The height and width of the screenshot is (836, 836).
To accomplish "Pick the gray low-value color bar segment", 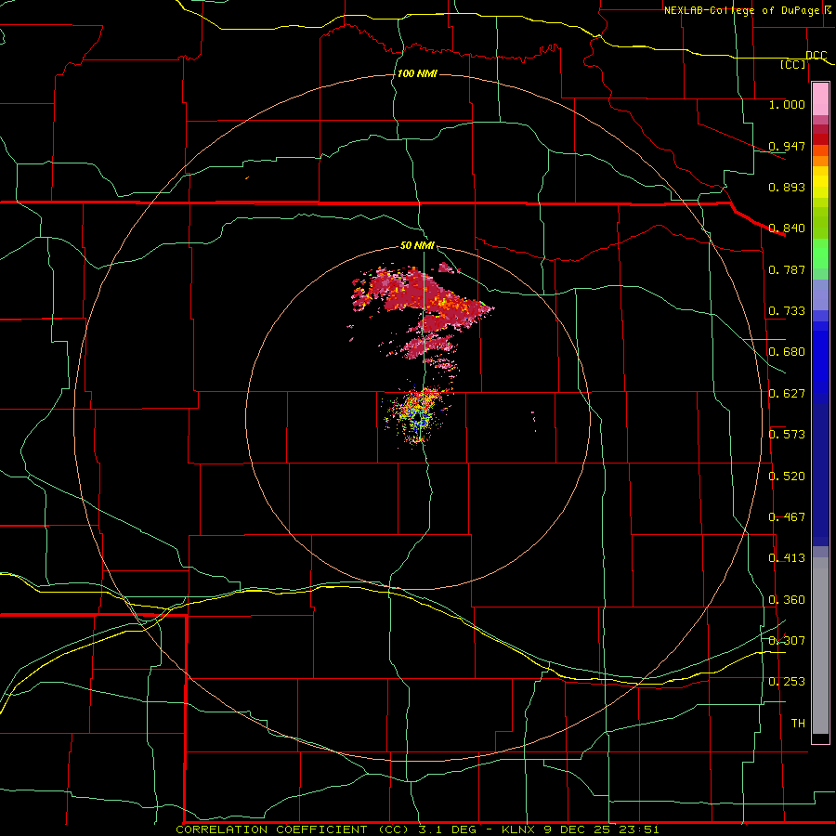I will tap(820, 646).
